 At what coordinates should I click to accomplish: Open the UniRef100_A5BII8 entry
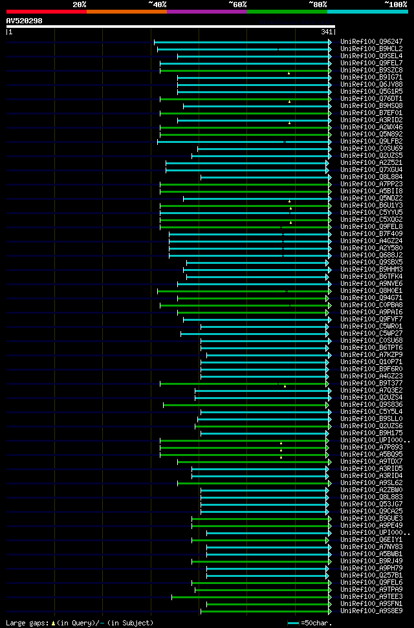point(371,191)
